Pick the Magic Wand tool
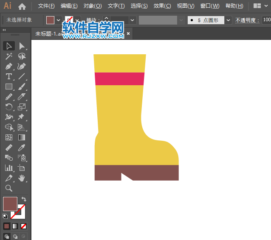 coord(9,56)
